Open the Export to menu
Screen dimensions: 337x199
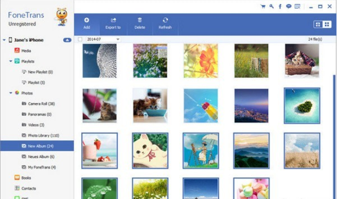tap(113, 24)
